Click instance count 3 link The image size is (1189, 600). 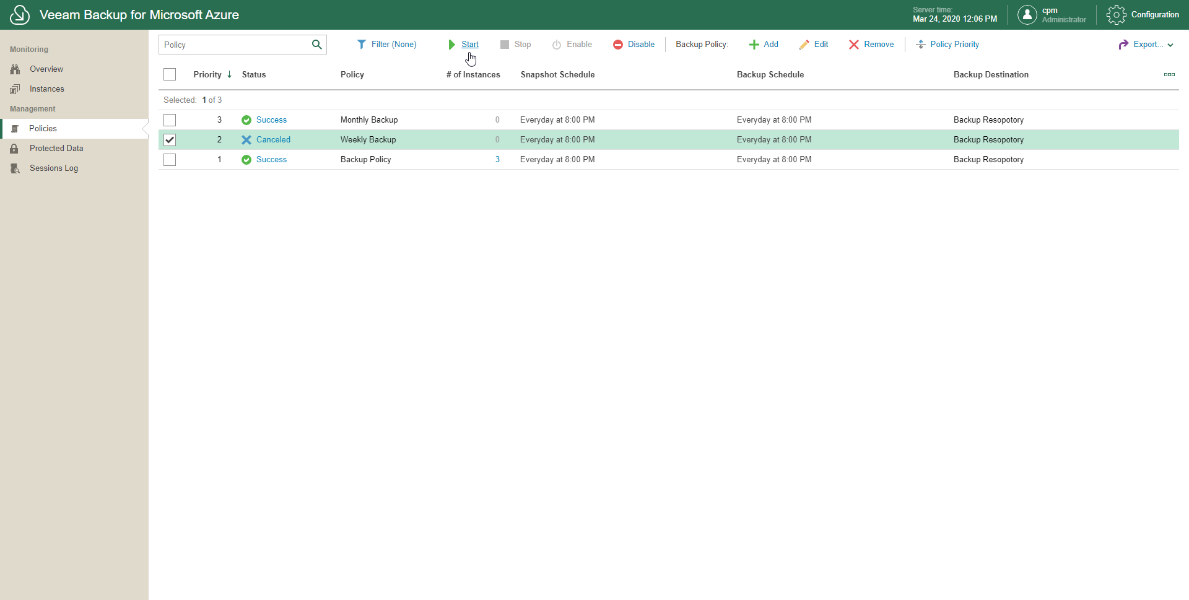(x=497, y=160)
